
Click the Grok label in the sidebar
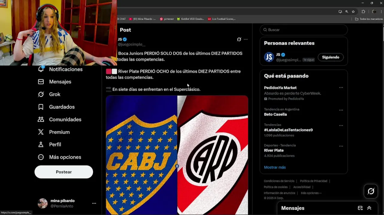[55, 94]
